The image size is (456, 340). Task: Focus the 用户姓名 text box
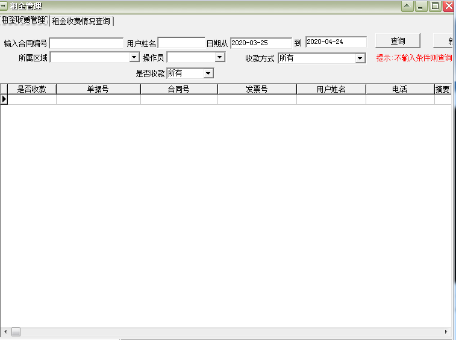click(x=181, y=43)
